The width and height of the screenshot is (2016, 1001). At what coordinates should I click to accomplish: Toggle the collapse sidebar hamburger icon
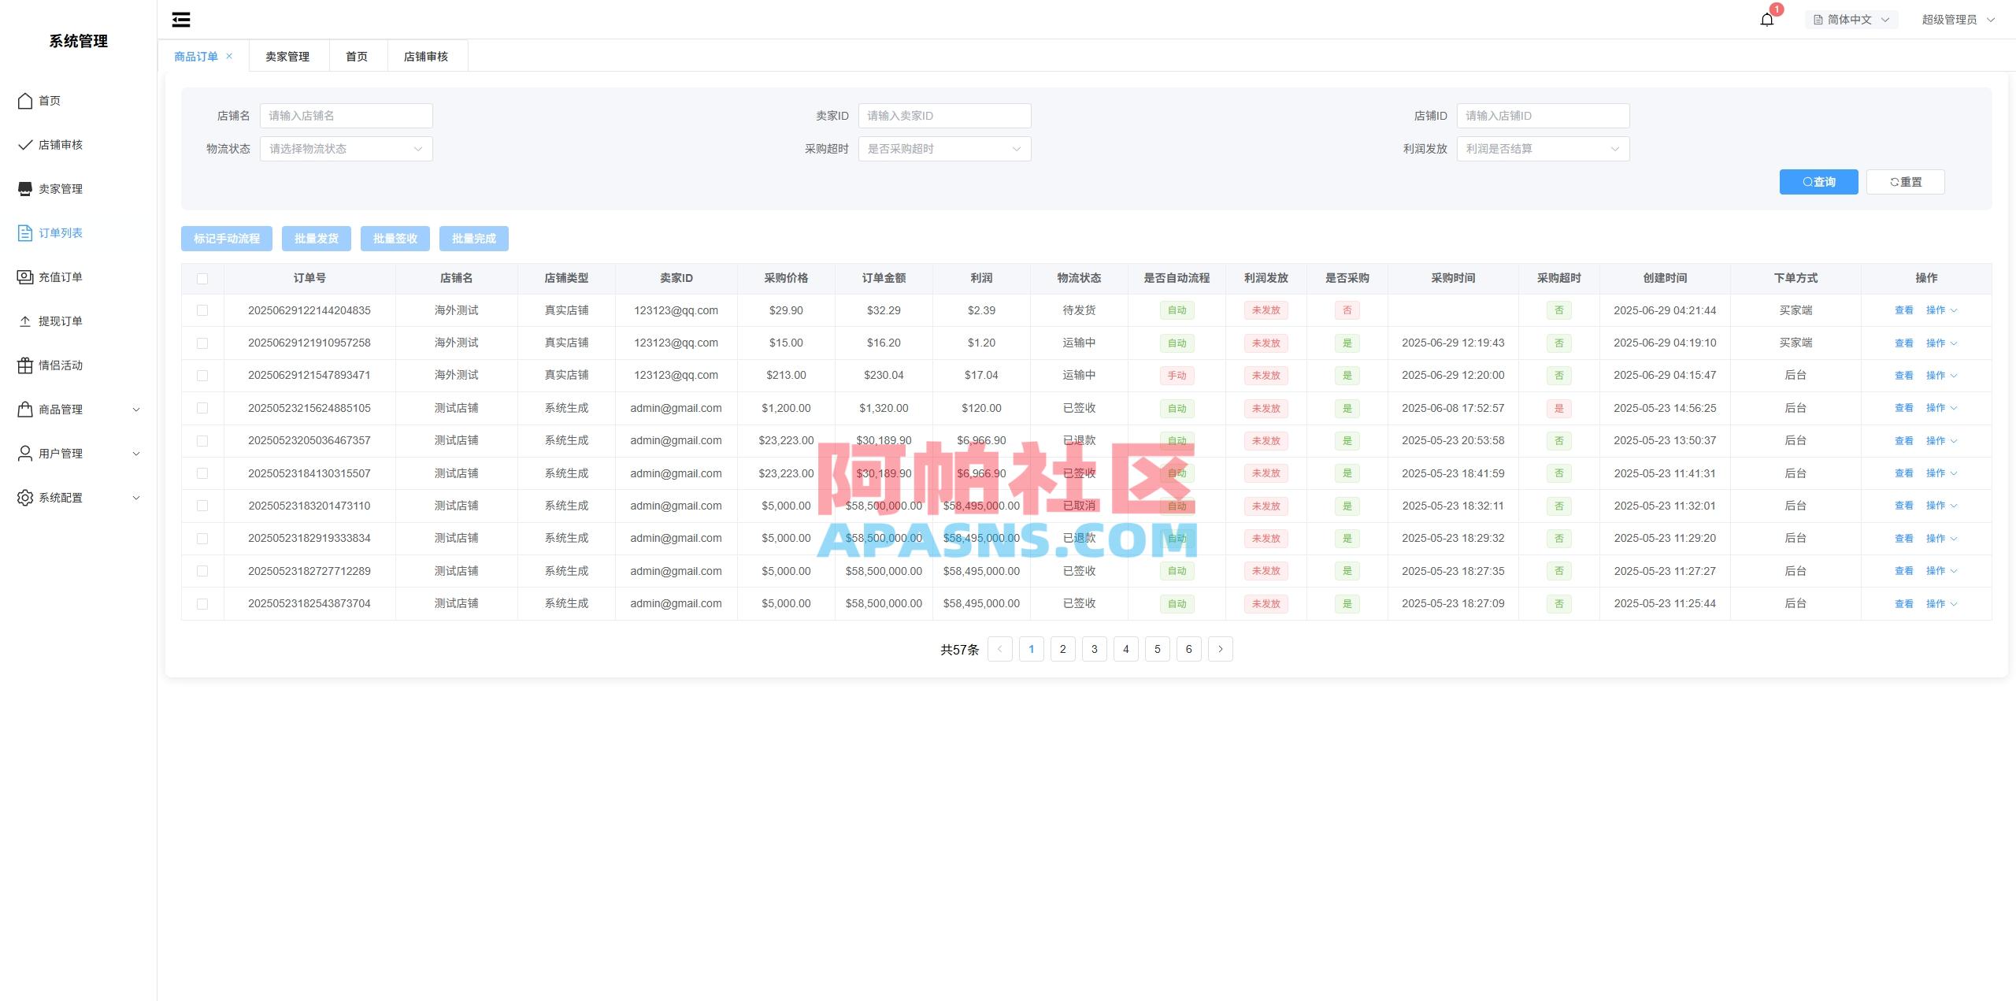180,19
